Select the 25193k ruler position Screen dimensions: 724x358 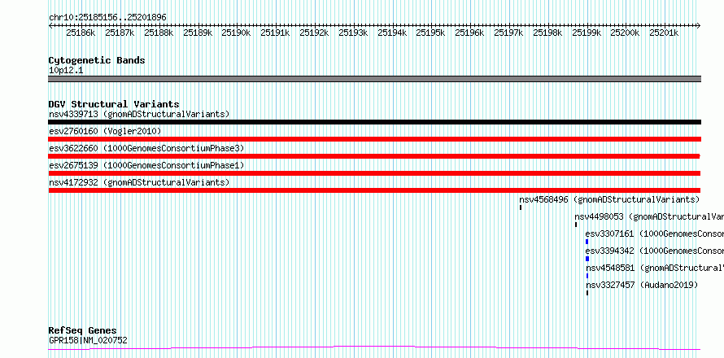coord(353,33)
